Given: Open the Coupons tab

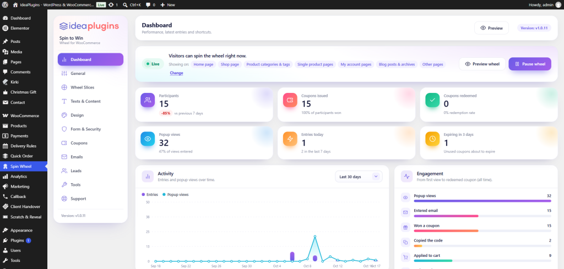Looking at the screenshot, I should point(91,143).
